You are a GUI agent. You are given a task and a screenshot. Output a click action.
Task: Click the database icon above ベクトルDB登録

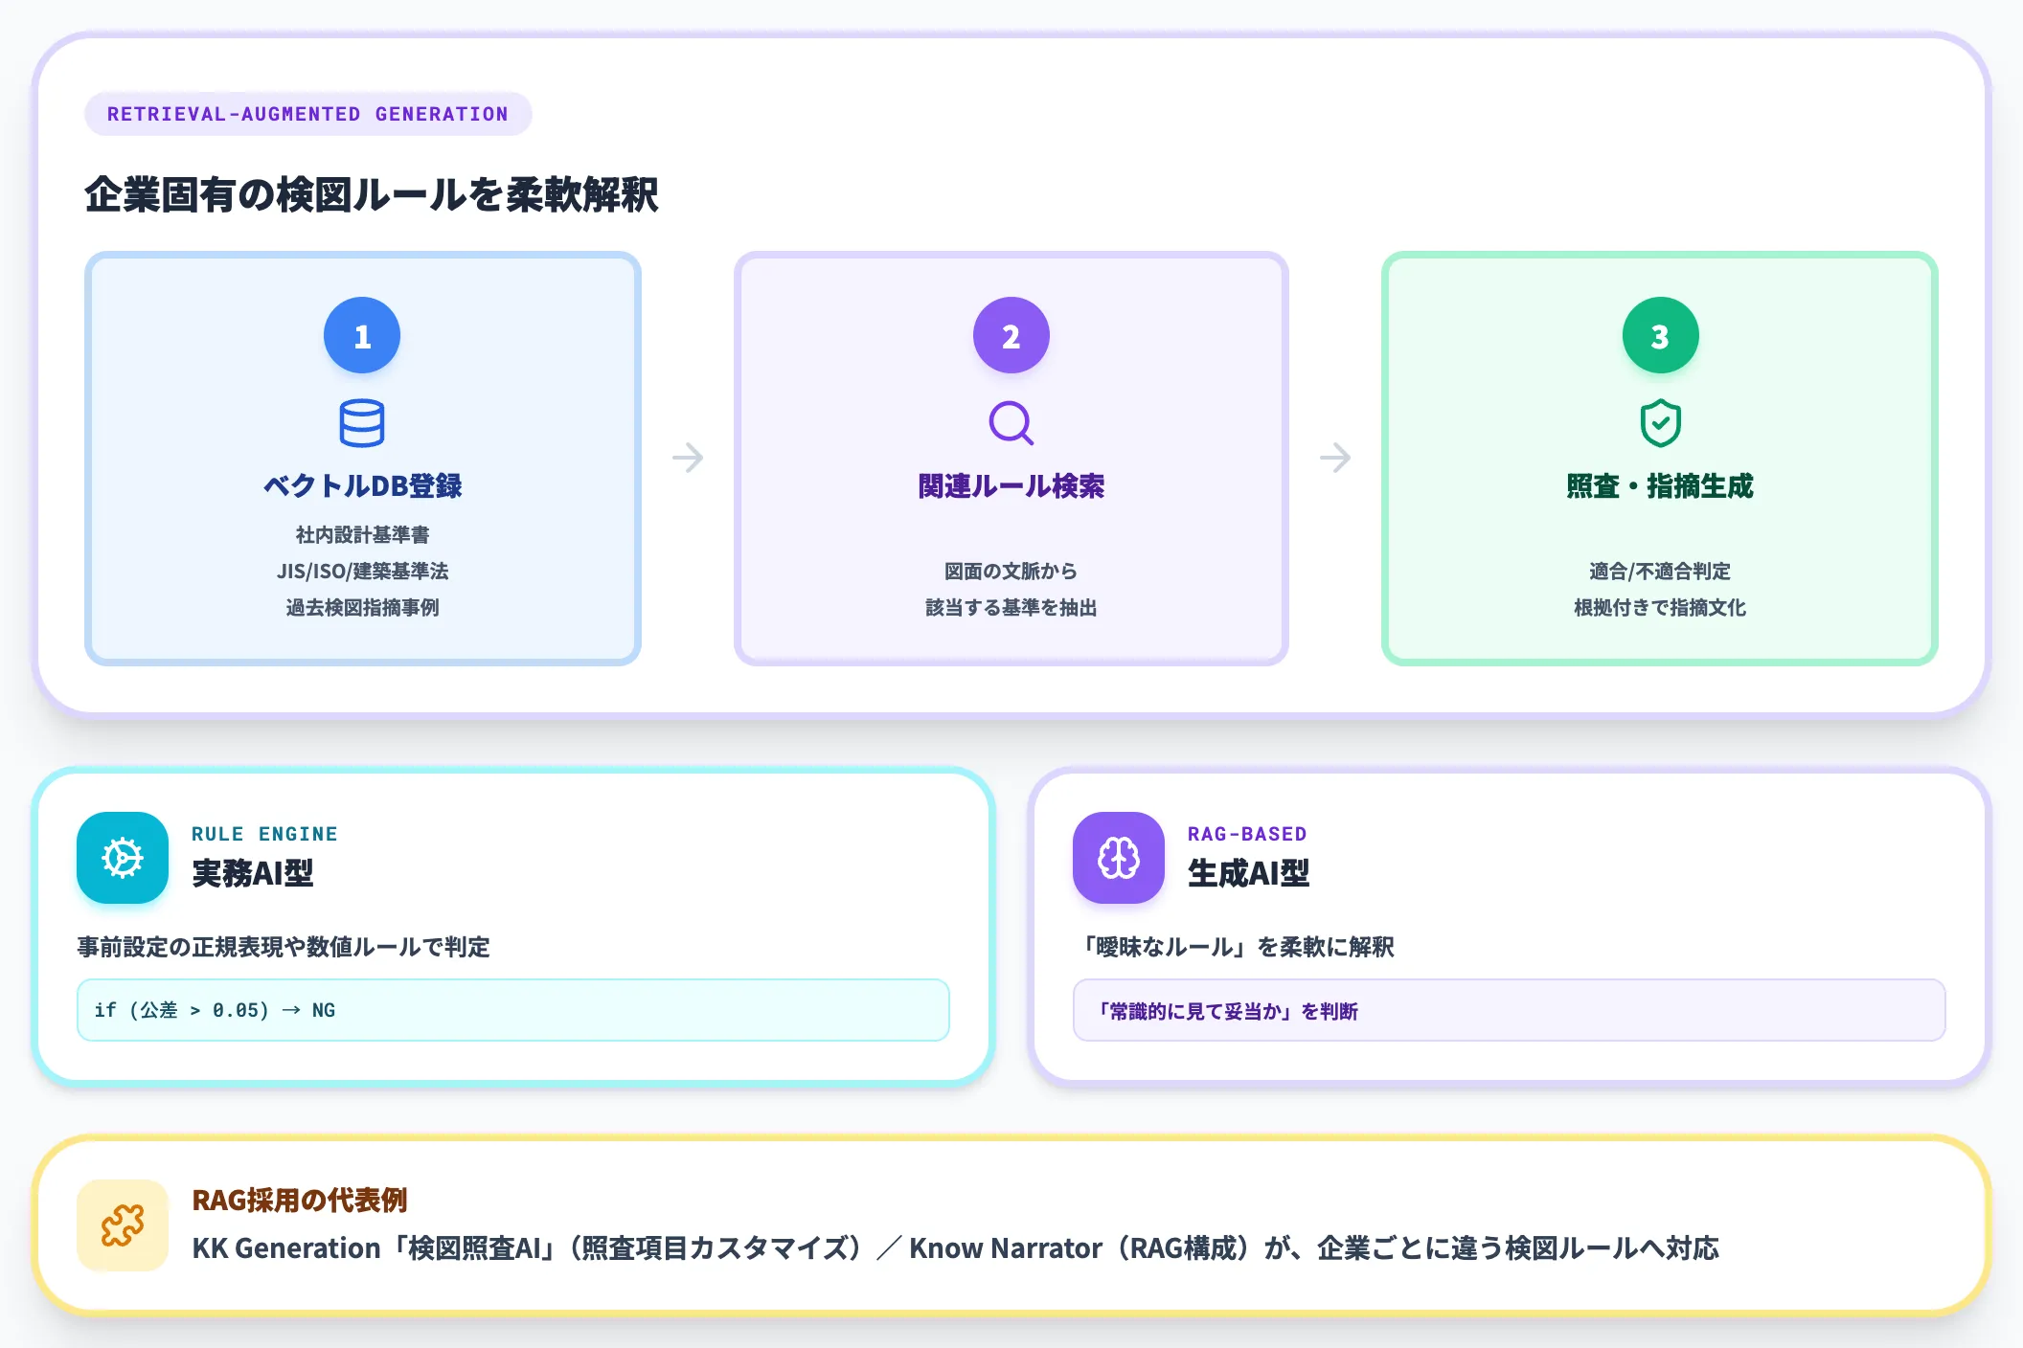tap(362, 423)
